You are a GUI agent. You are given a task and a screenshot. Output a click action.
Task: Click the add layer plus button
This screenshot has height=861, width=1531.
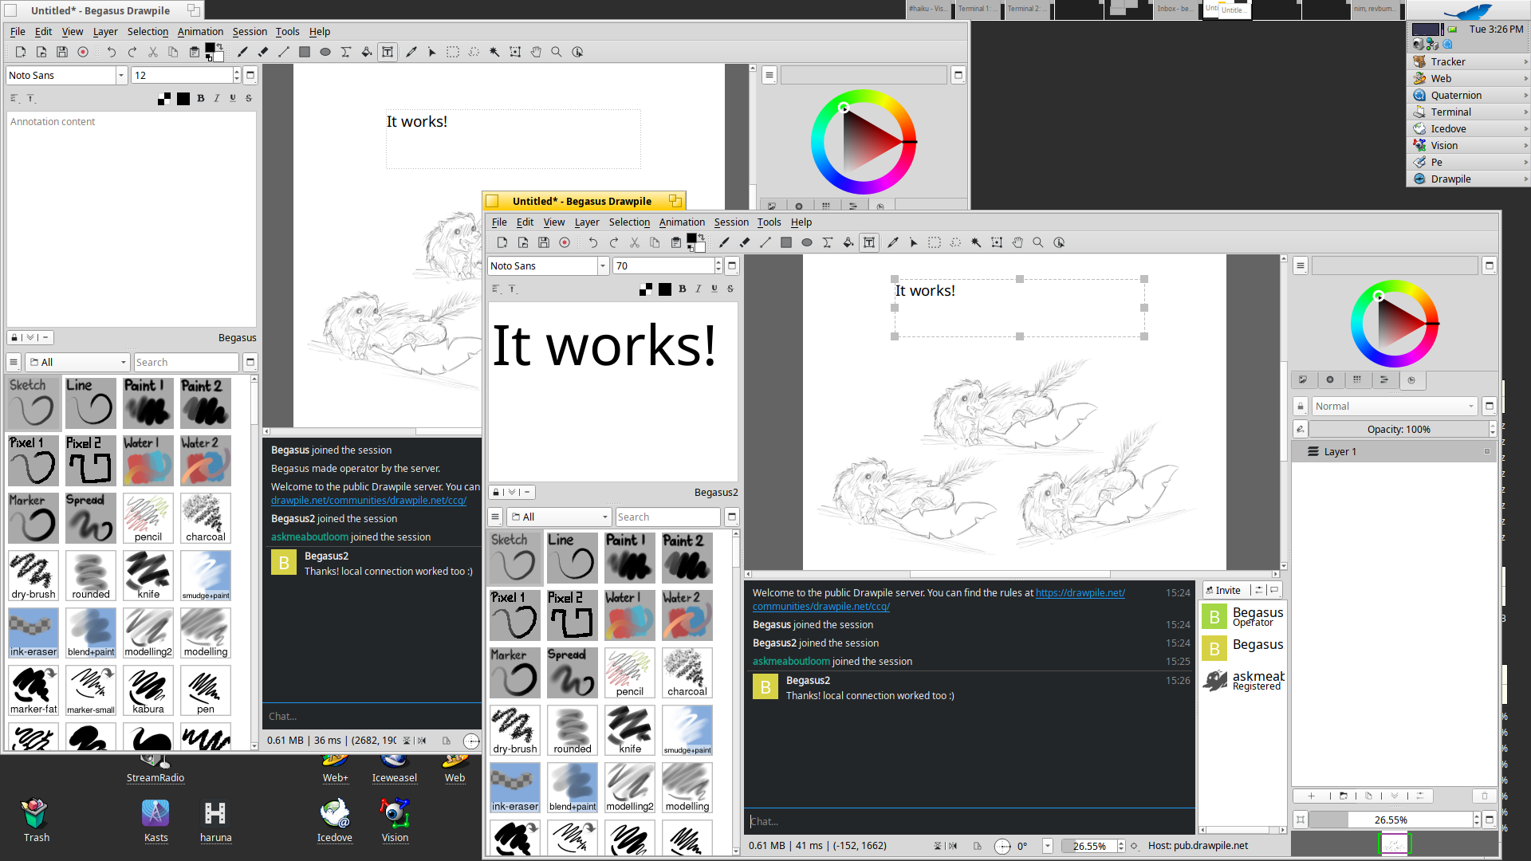pos(1311,796)
